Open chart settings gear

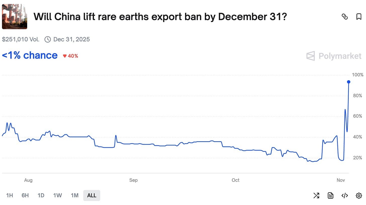[359, 195]
